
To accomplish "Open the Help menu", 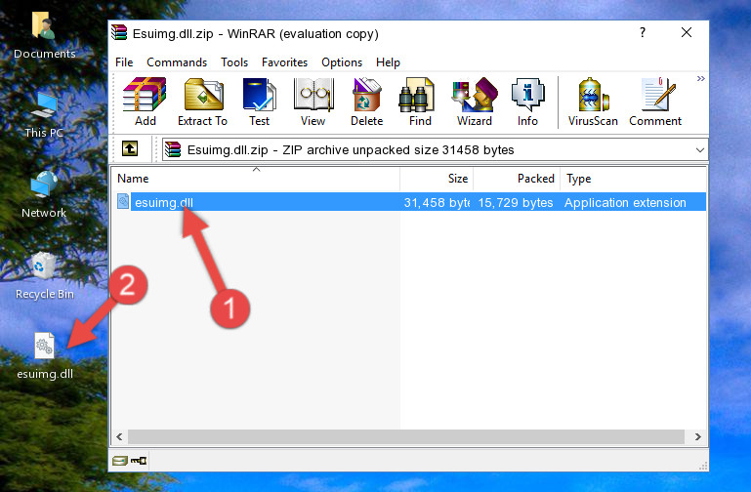I will click(x=388, y=62).
